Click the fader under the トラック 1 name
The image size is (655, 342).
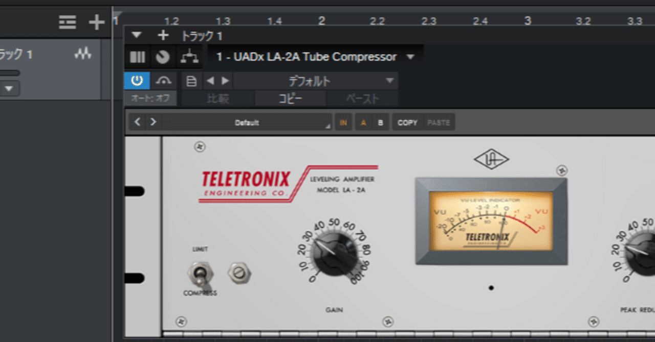tap(10, 73)
